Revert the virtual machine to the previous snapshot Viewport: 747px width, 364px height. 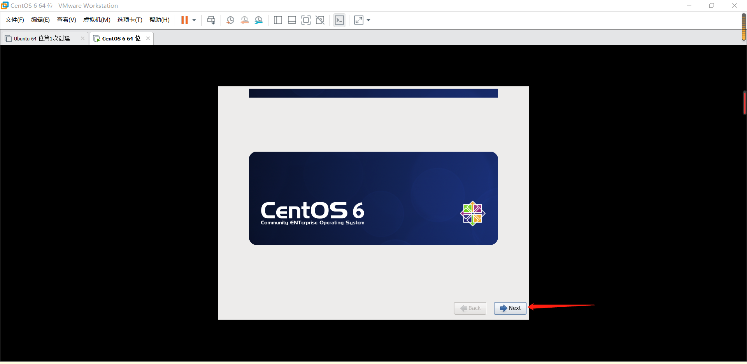point(244,20)
